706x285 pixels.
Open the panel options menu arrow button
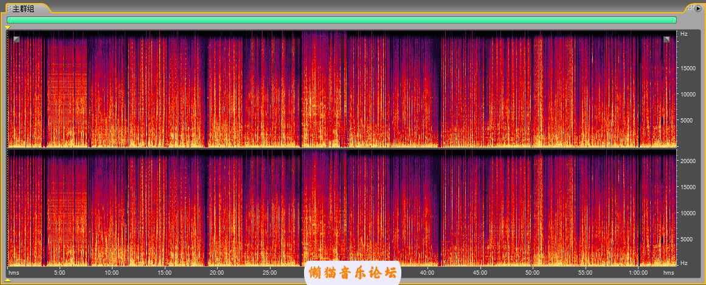tap(698, 8)
